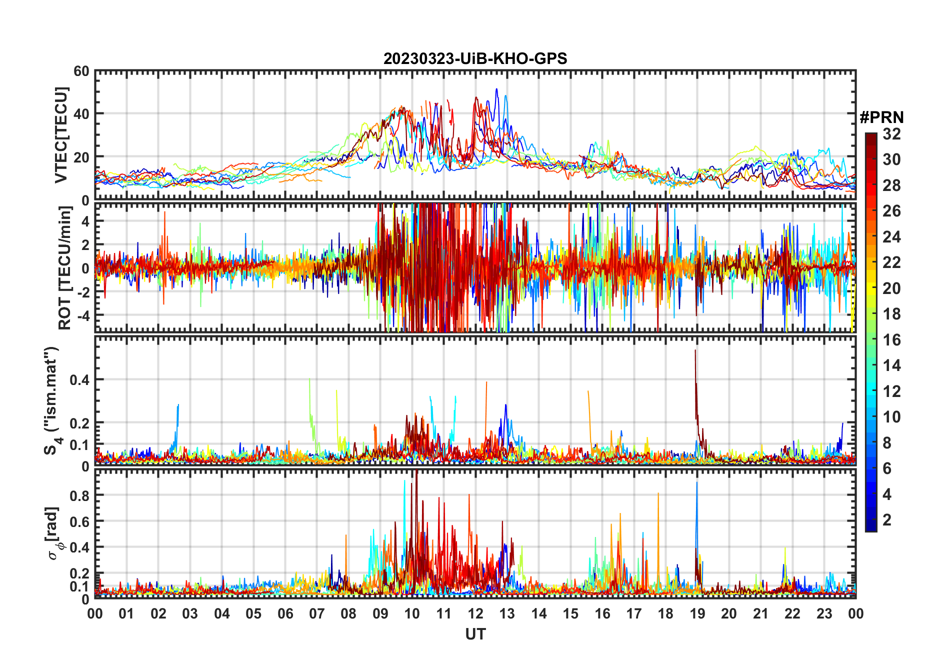Select the "09" hour tick on the UT axis
This screenshot has width=951, height=665.
point(380,613)
